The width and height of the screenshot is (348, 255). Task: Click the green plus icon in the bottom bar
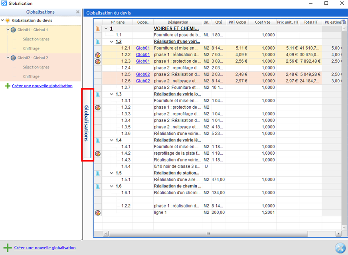point(7,248)
